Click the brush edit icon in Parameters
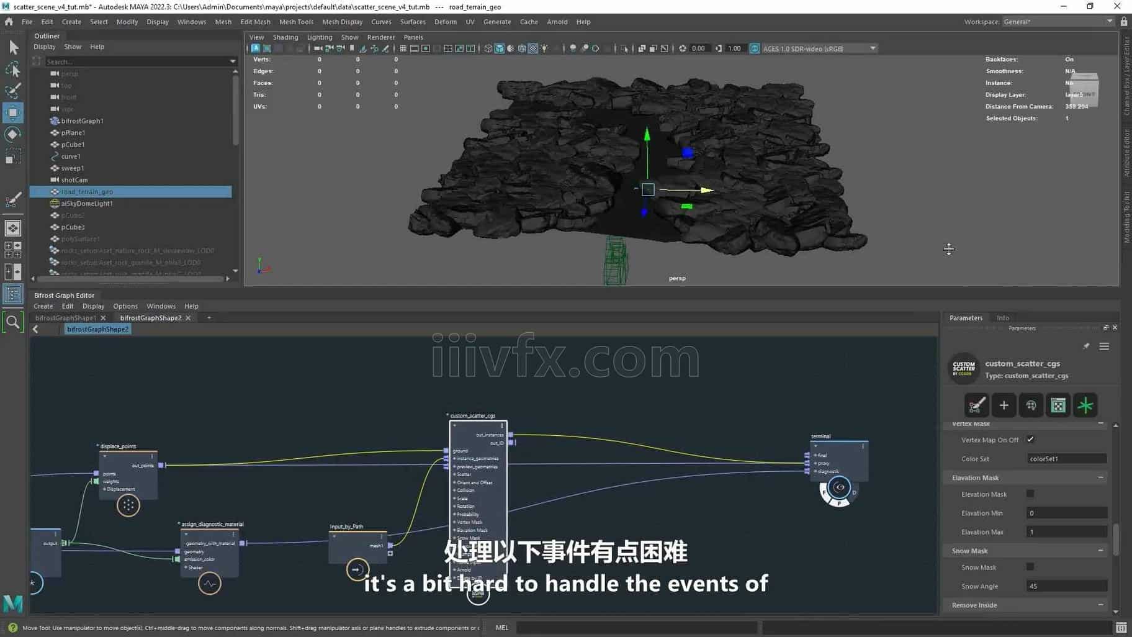 pos(976,405)
